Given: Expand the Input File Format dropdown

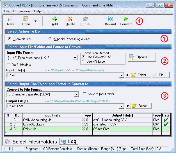Looking at the screenshot, I should pyautogui.click(x=75, y=58).
